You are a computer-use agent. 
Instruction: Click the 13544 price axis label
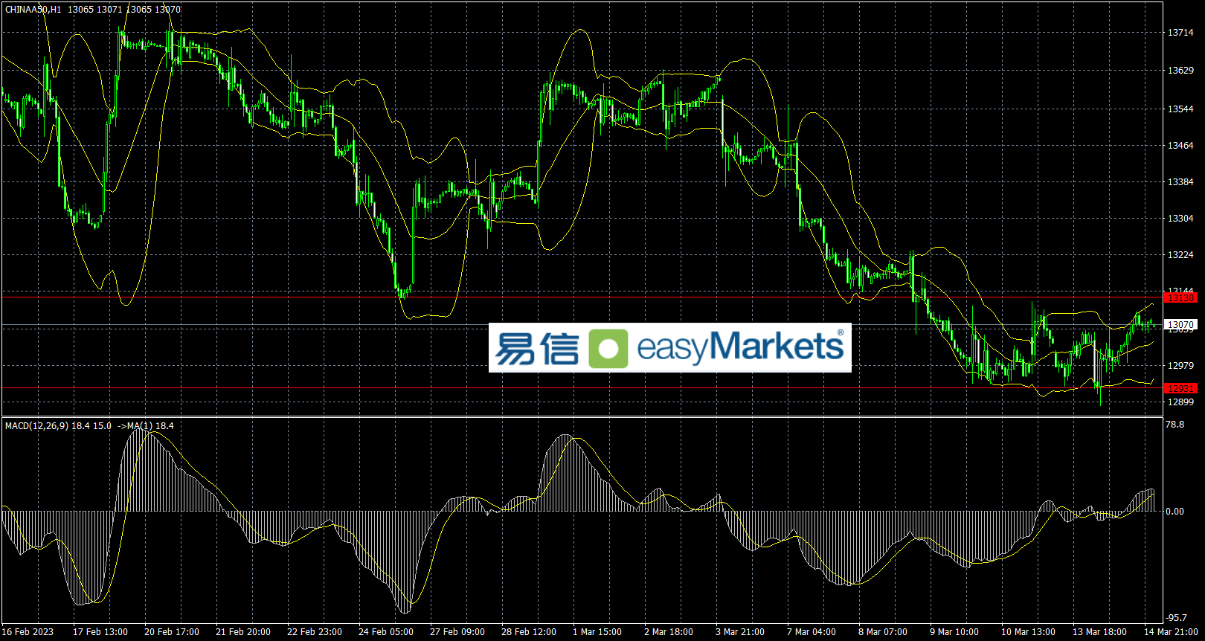click(x=1180, y=109)
